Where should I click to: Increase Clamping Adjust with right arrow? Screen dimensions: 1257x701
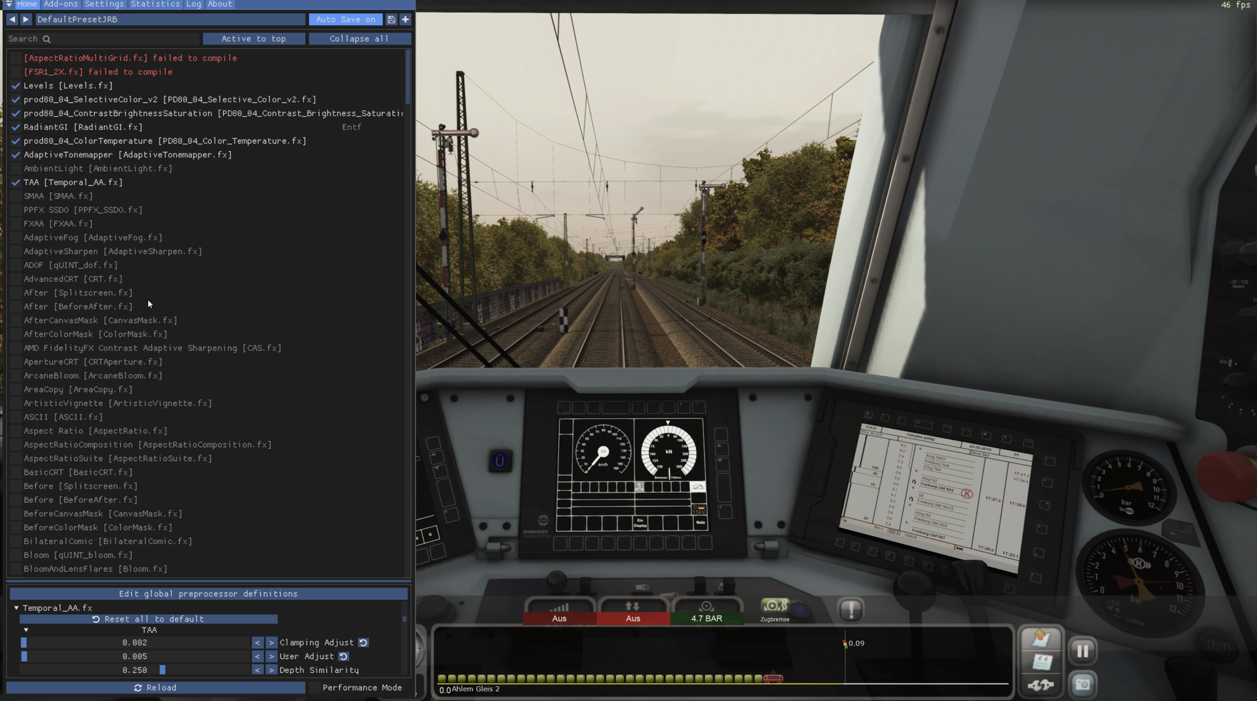271,643
